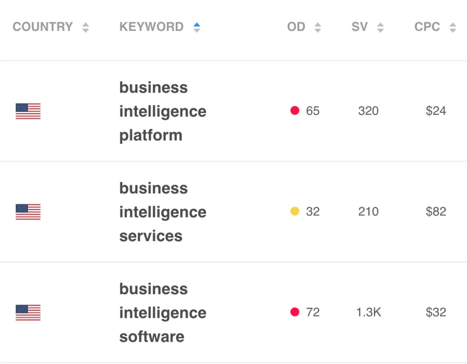Click the COUNTRY column header label

coord(42,27)
